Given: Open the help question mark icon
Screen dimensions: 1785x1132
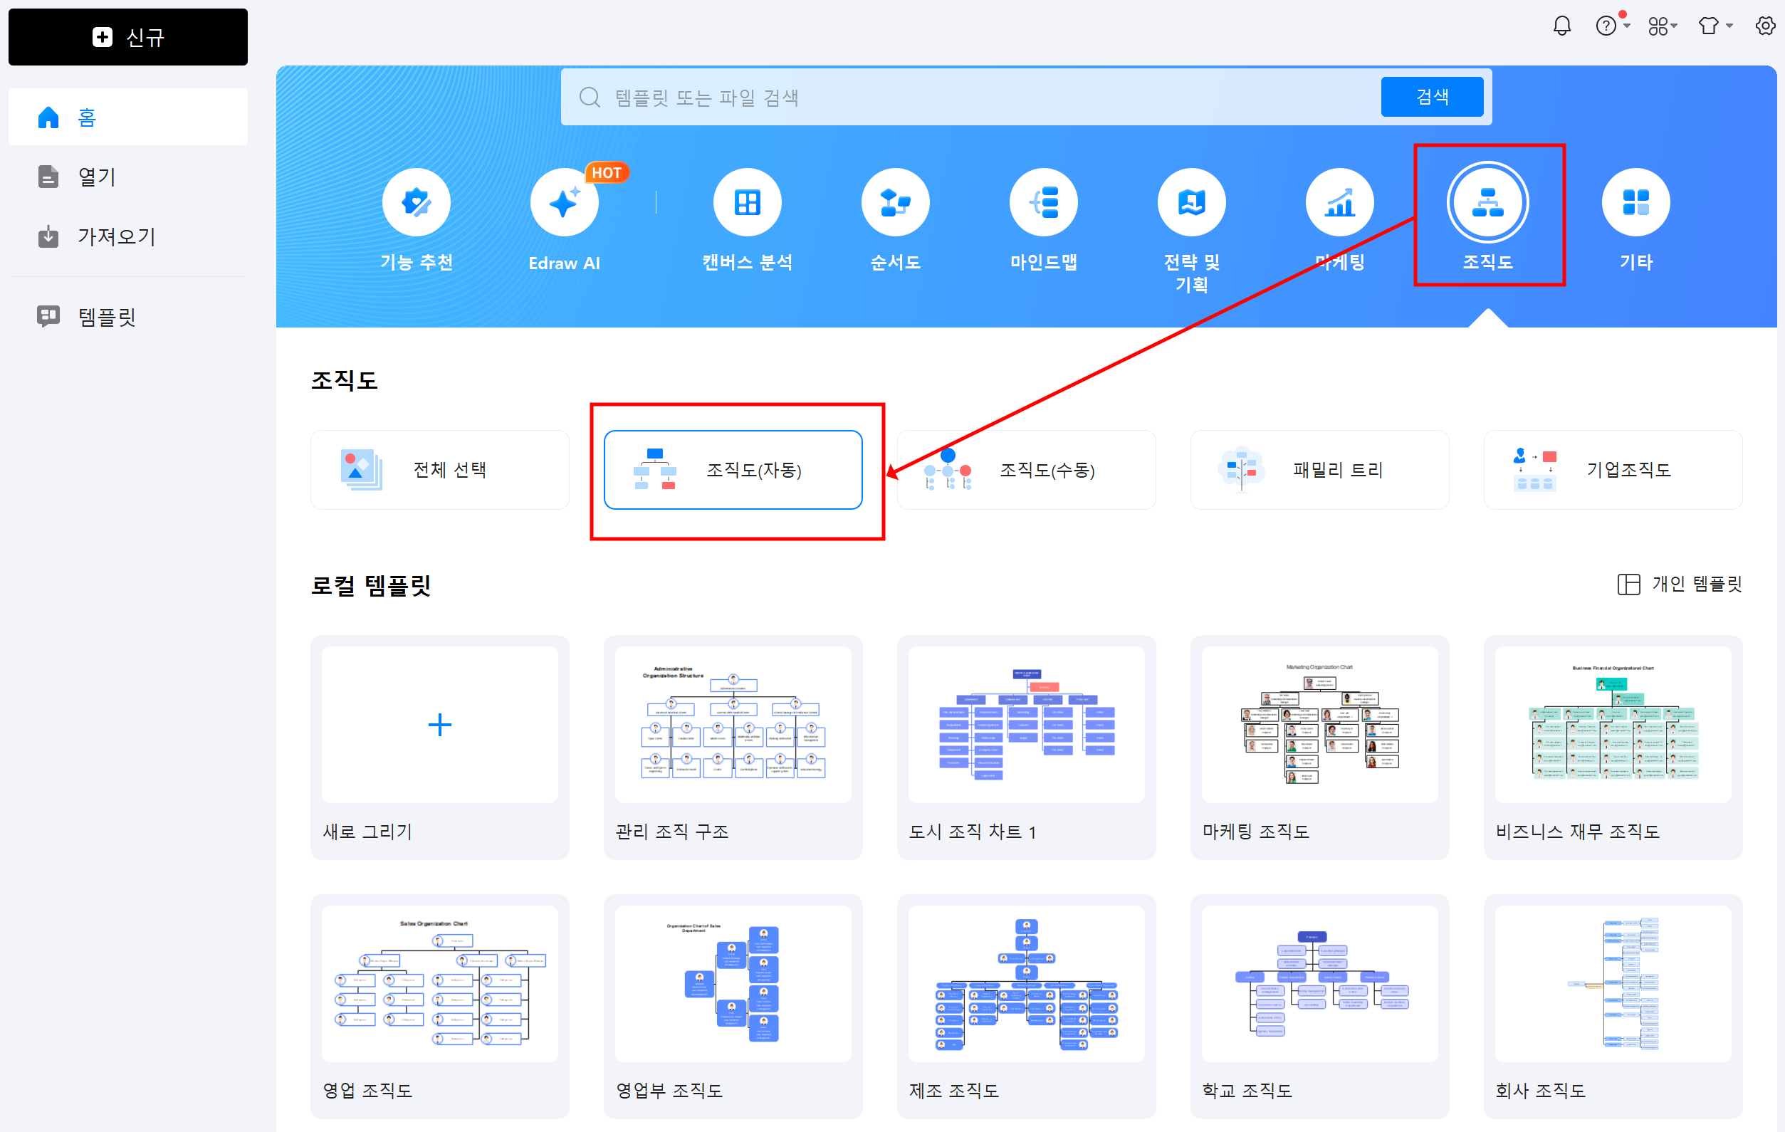Looking at the screenshot, I should point(1606,26).
